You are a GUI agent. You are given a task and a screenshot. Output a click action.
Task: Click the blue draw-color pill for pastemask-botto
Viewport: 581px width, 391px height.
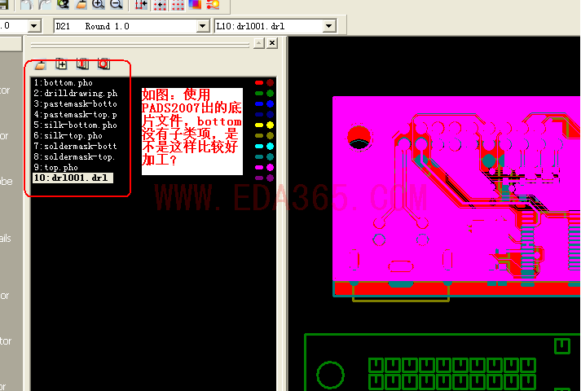tap(259, 104)
